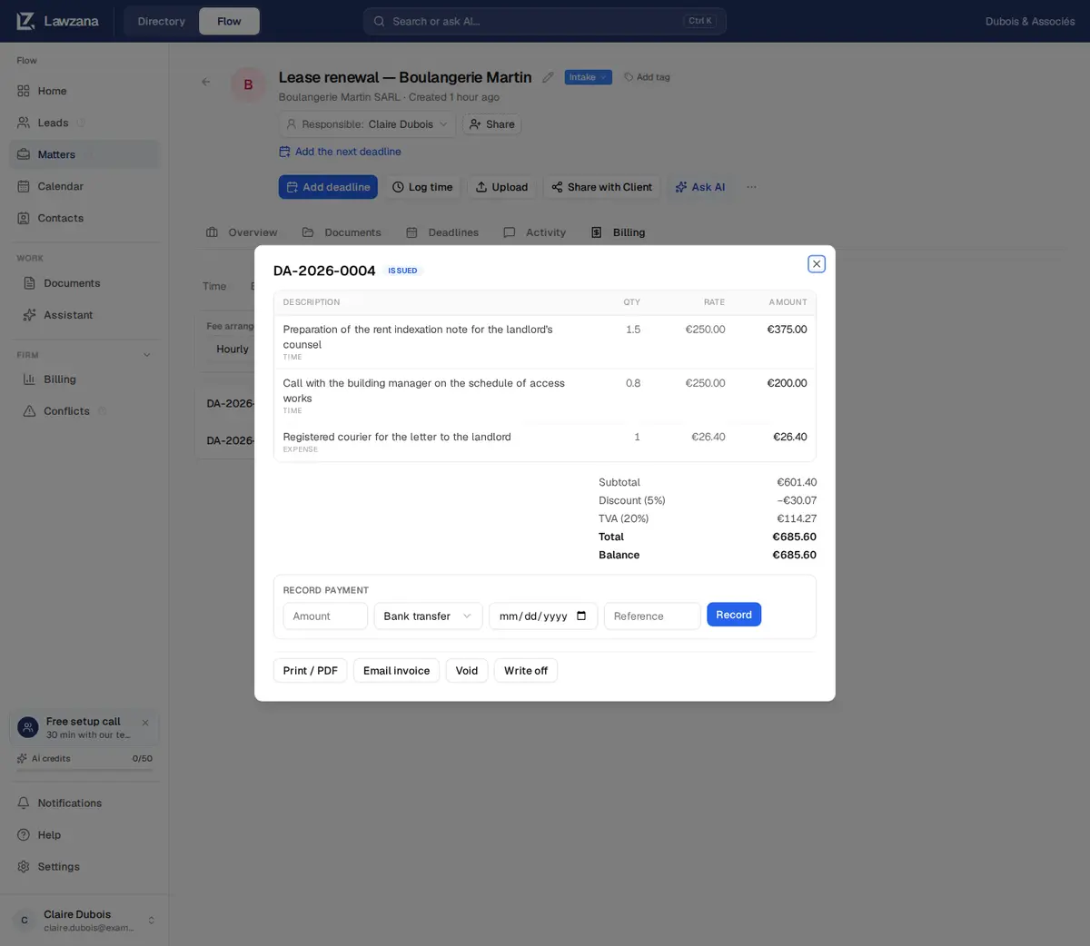The width and height of the screenshot is (1090, 946).
Task: Click the Discount (5%) label
Action: coord(631,500)
